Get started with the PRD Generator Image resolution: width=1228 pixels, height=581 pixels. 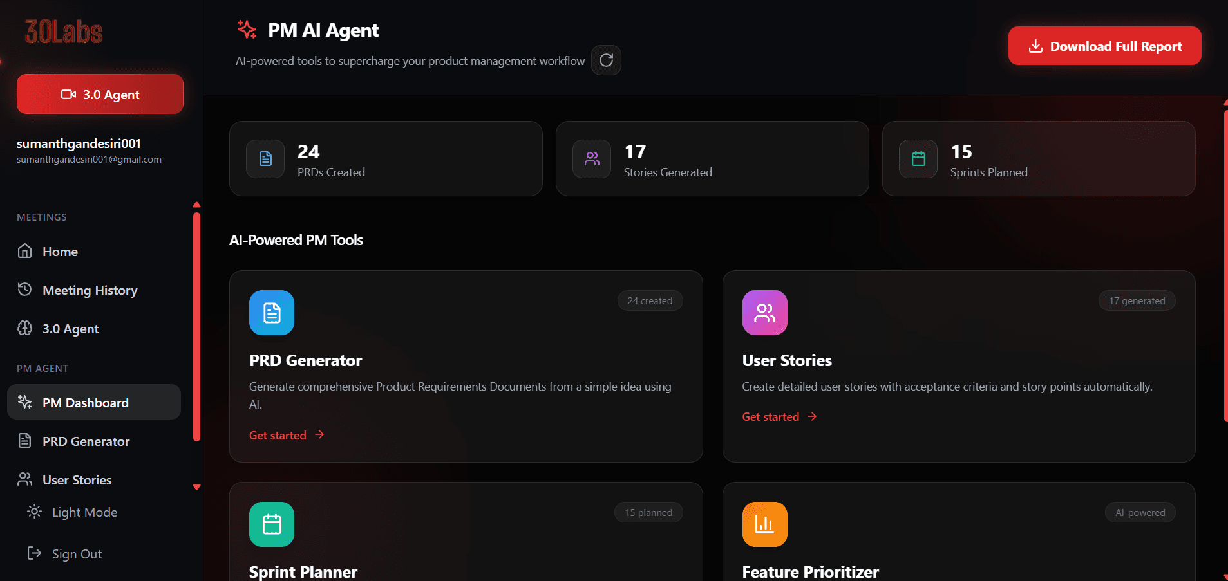286,434
